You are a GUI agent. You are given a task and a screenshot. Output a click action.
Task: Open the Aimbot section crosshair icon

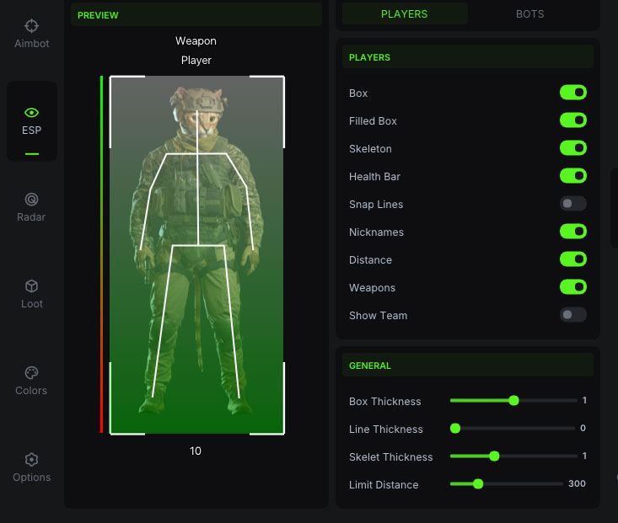click(32, 26)
